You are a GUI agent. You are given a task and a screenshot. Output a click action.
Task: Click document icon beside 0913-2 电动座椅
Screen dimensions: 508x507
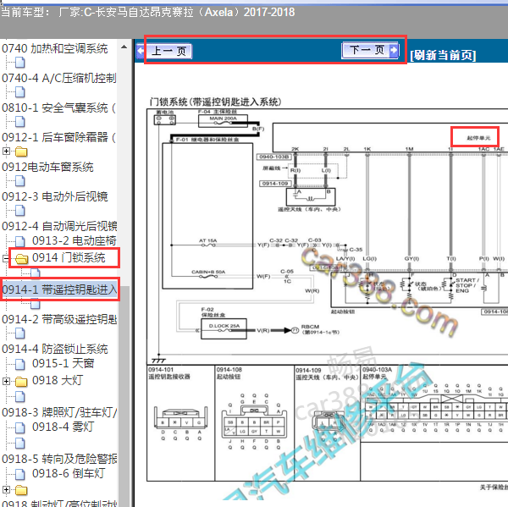tap(20, 241)
